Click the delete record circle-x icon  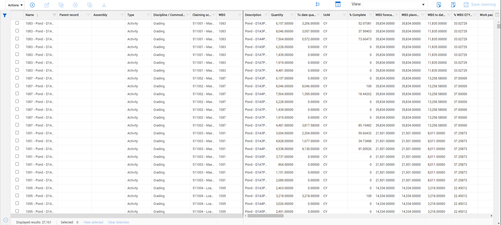75,5
